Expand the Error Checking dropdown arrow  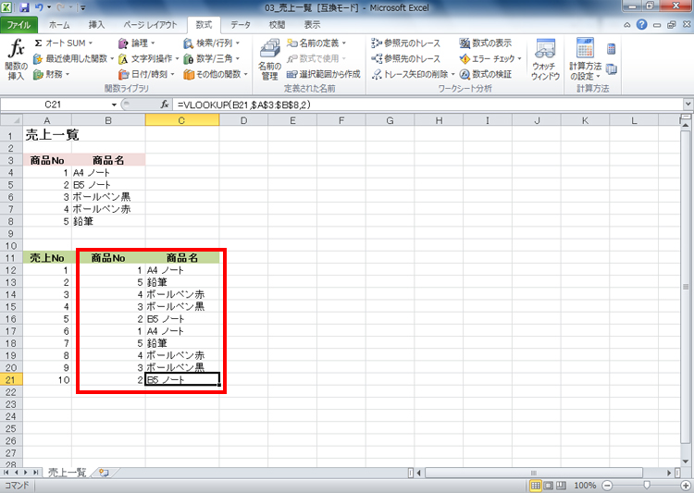pos(520,59)
